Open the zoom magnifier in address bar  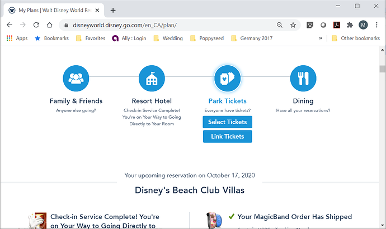280,25
